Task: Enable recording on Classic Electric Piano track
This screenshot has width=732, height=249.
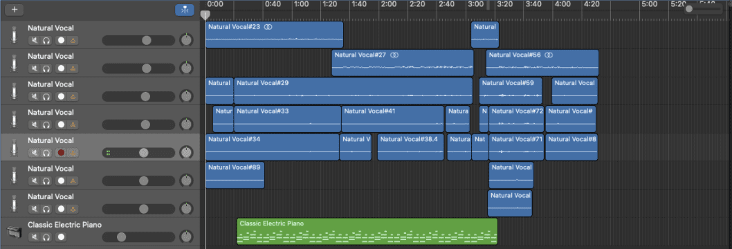Action: [61, 237]
